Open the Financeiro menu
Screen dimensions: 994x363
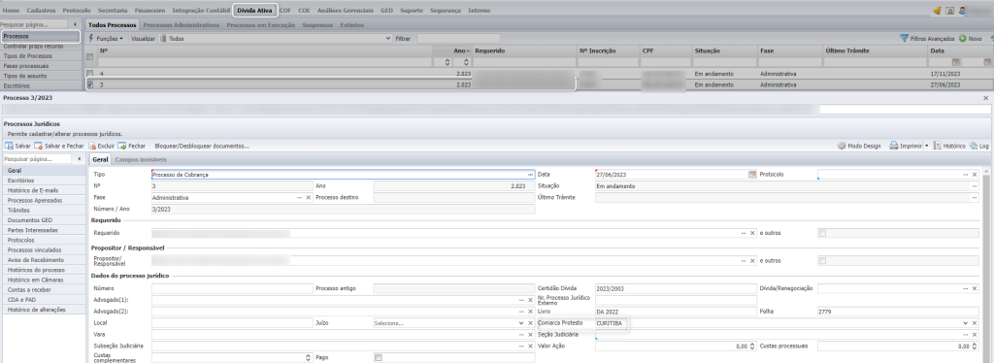pyautogui.click(x=149, y=11)
